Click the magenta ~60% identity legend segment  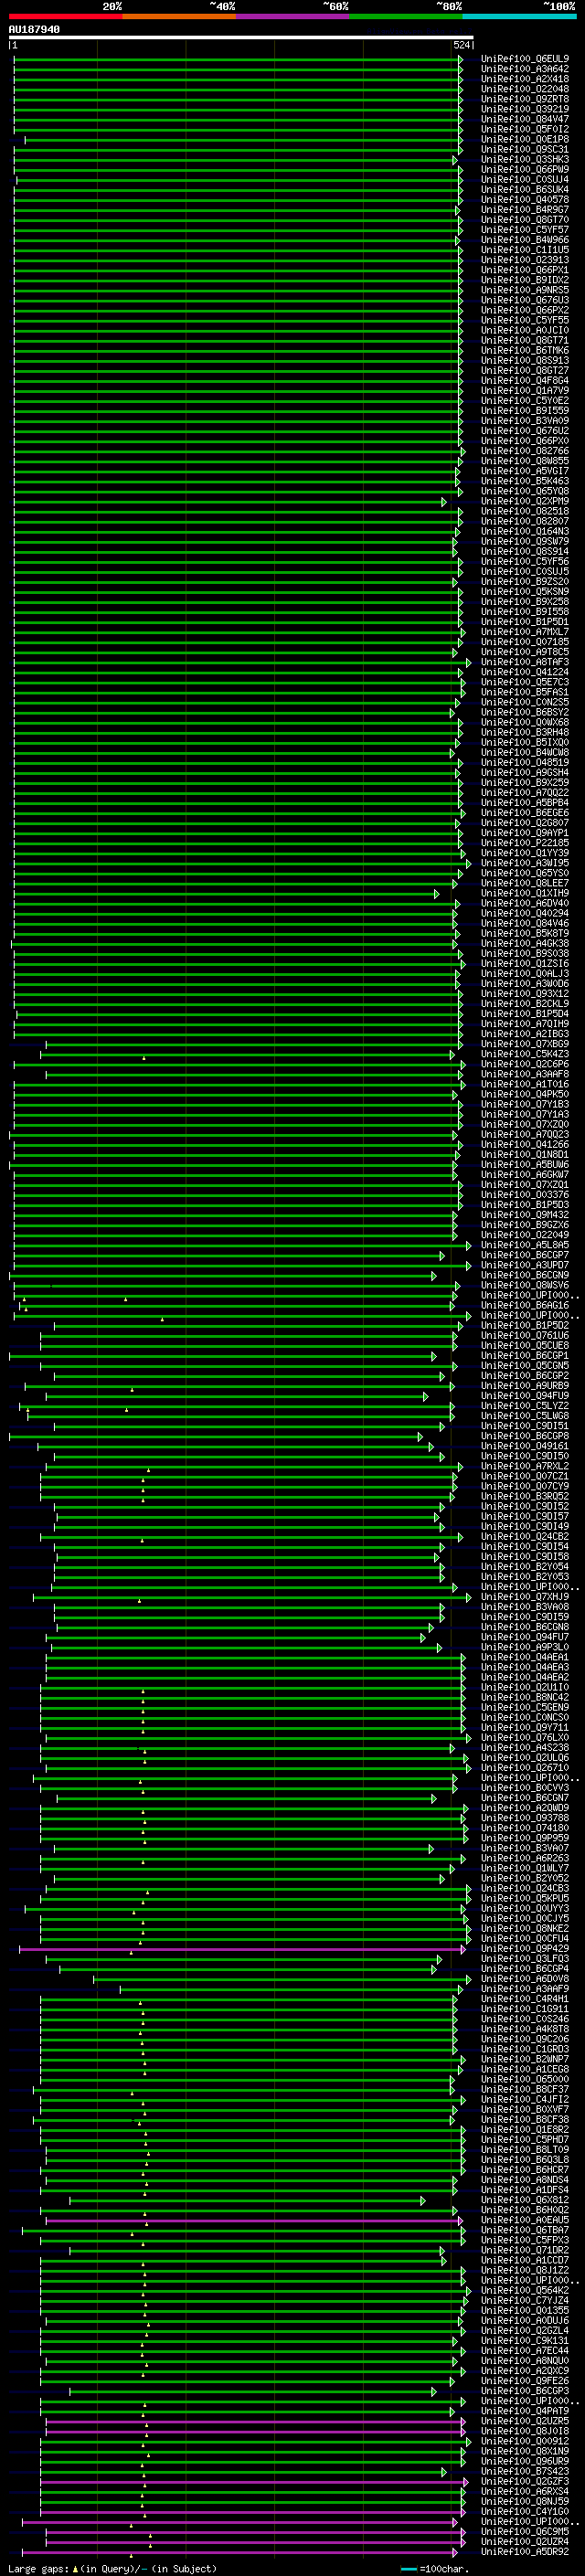293,16
